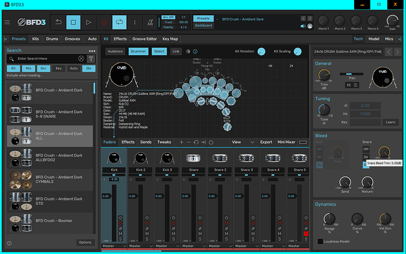Open Kick channel Master output dropdown
The image size is (406, 254).
[114, 246]
